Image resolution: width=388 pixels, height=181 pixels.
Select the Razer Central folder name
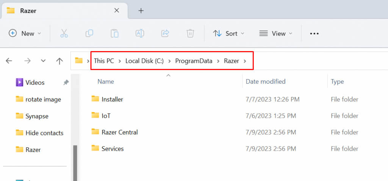click(x=120, y=132)
